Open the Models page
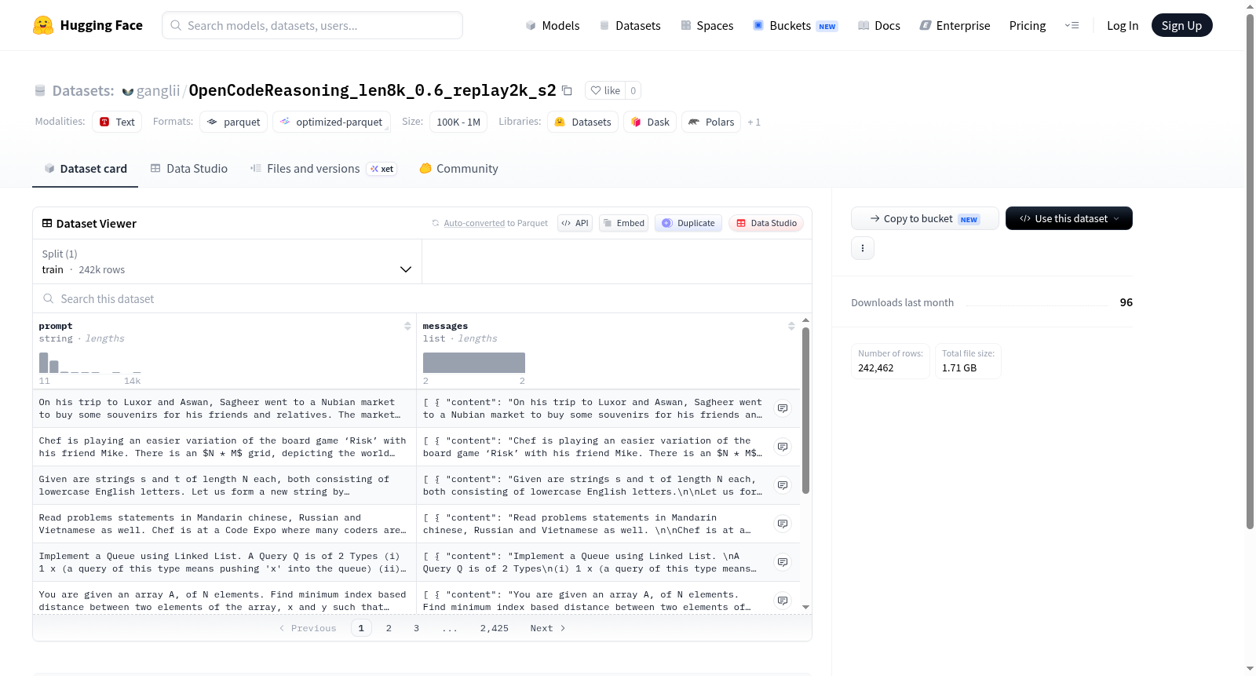The height and width of the screenshot is (676, 1256). (553, 26)
